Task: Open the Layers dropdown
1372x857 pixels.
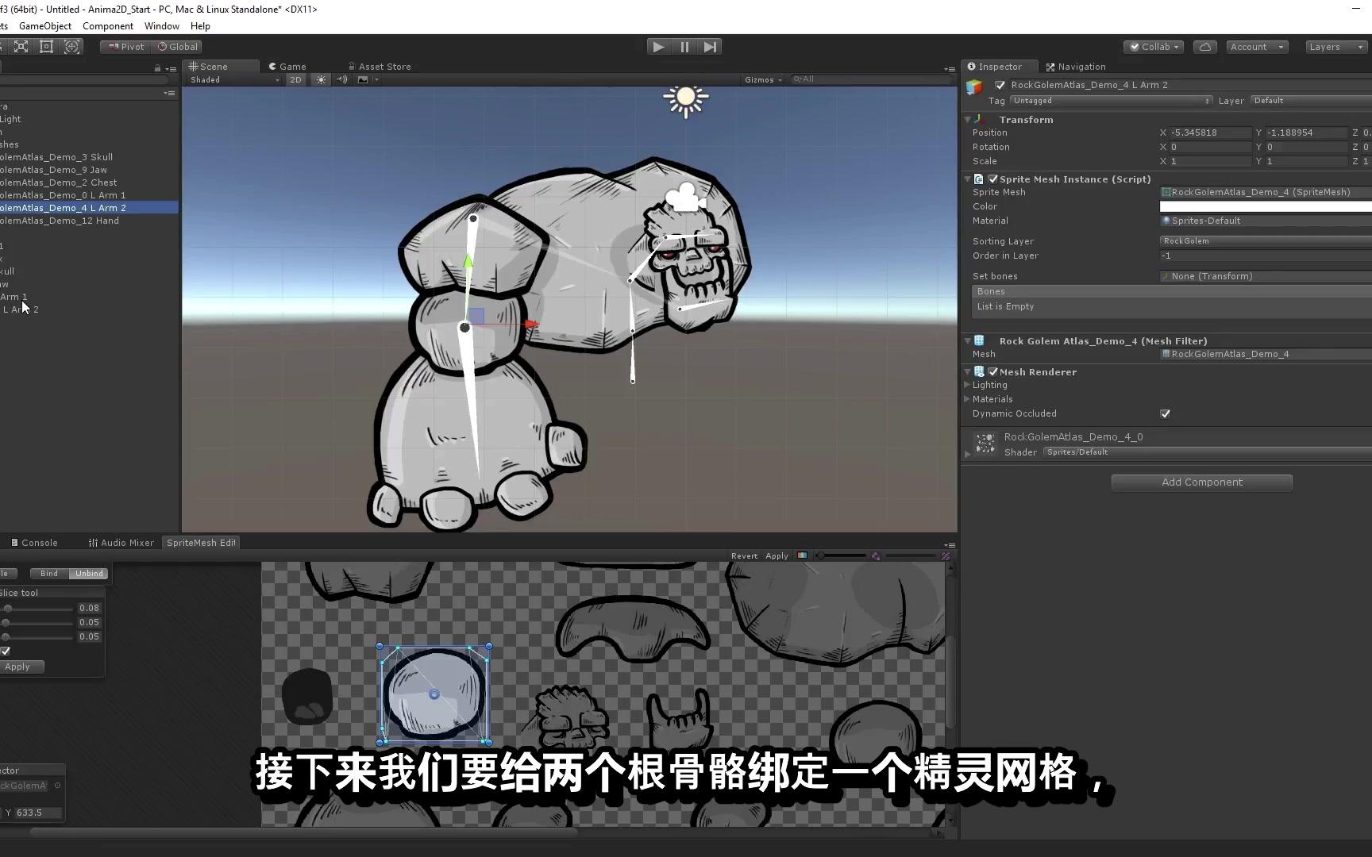Action: 1335,47
